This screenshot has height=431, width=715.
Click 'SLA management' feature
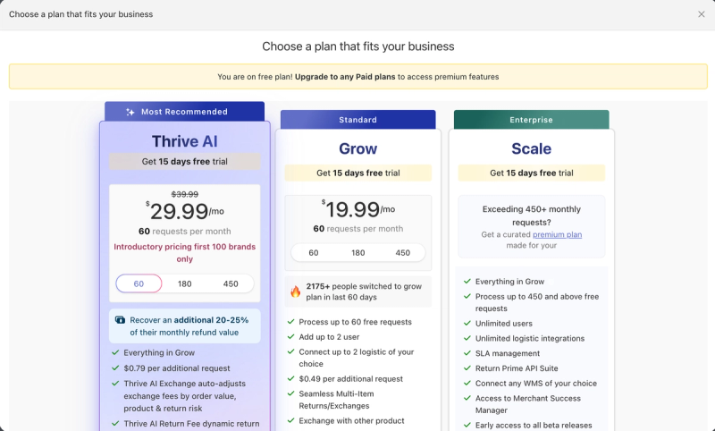[508, 353]
